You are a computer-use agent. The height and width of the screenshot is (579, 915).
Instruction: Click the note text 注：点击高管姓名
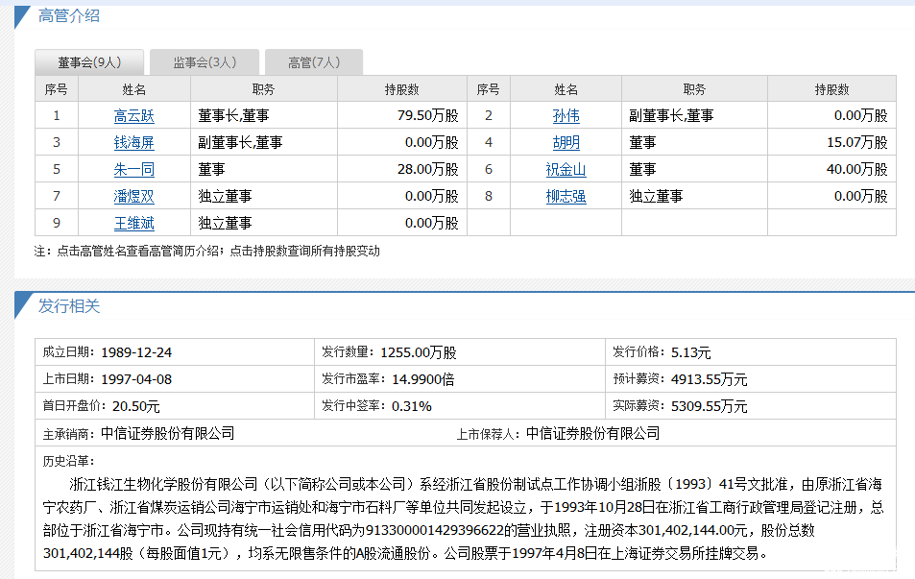pyautogui.click(x=207, y=251)
